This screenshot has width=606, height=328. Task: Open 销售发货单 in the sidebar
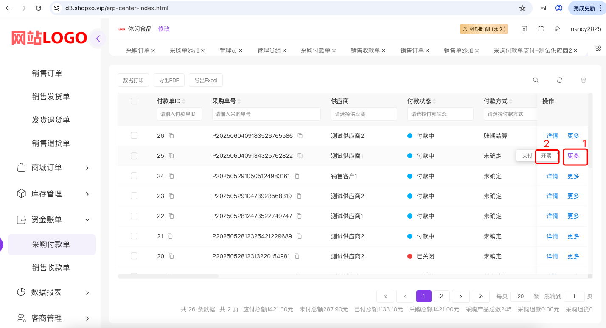tap(51, 97)
